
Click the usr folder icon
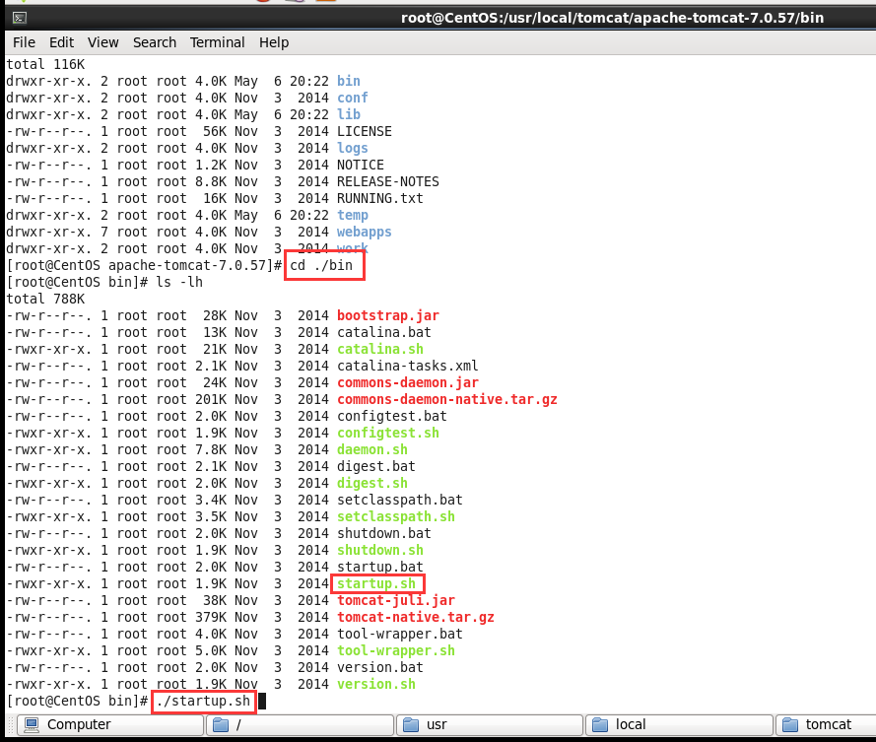click(411, 724)
